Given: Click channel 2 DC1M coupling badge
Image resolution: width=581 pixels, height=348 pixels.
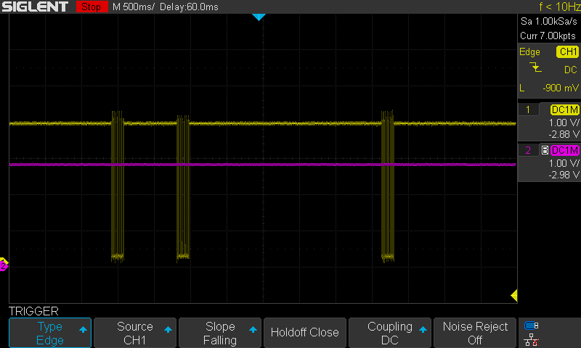Looking at the screenshot, I should pyautogui.click(x=564, y=151).
